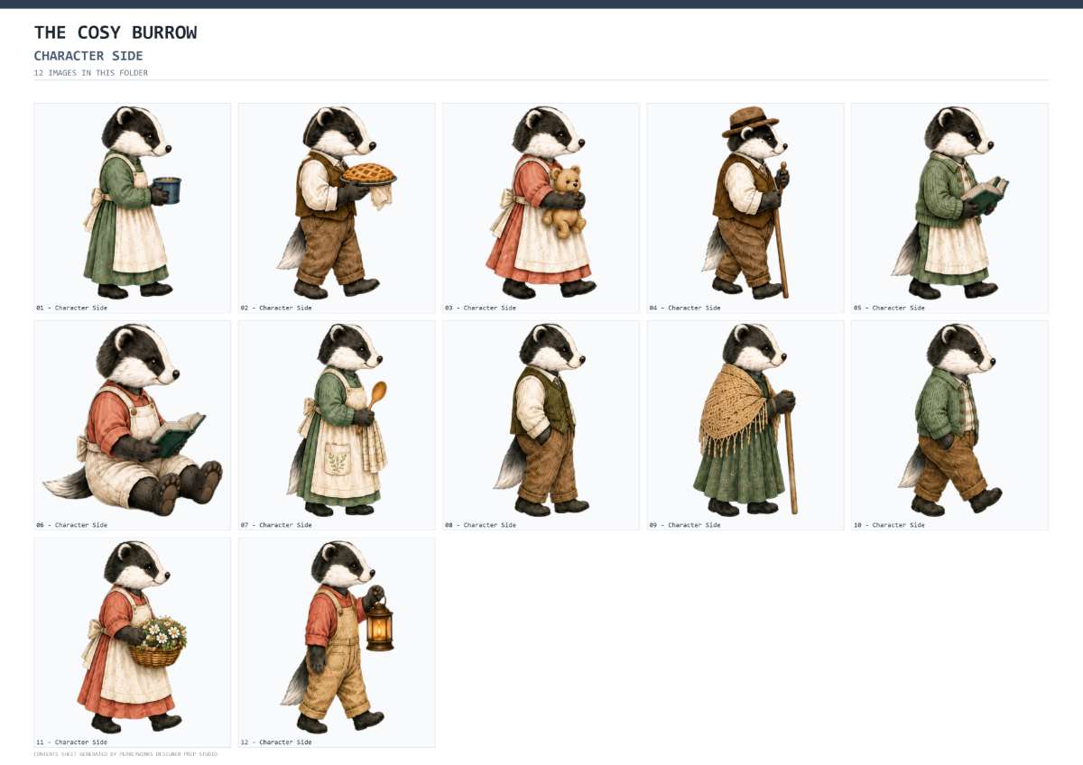Click caption '04 - Character Side'
1083x765 pixels.
(x=685, y=308)
